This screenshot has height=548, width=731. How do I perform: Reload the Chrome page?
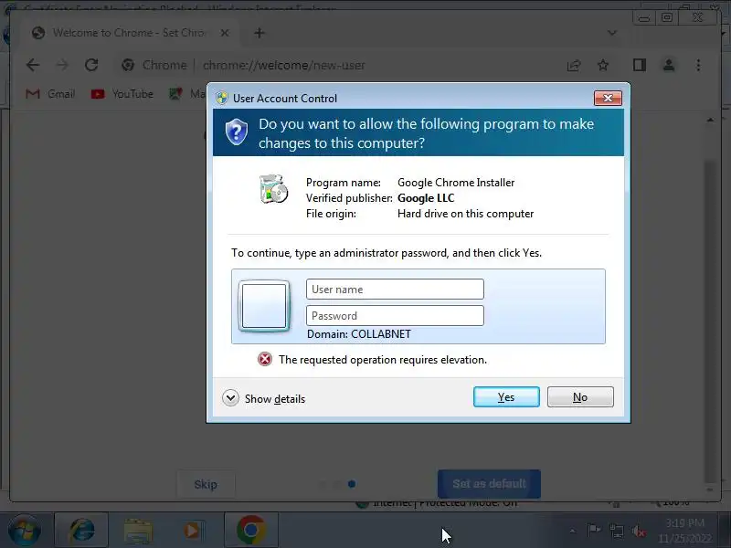[x=91, y=65]
